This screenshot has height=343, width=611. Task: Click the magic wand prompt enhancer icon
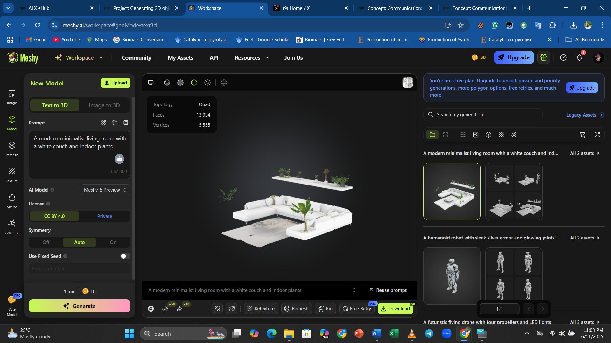[103, 123]
